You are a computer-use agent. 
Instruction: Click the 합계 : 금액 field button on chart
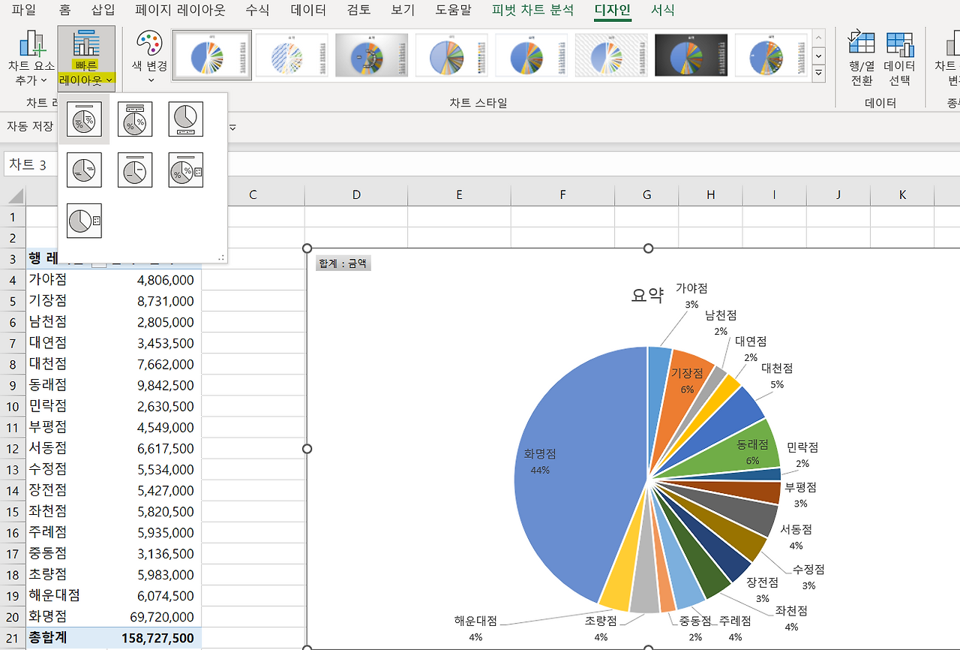pyautogui.click(x=343, y=263)
